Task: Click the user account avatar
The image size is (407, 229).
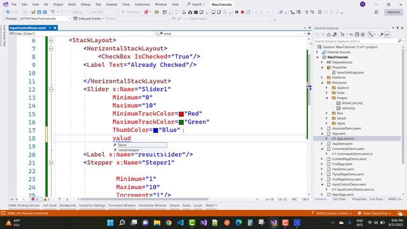Action: (362, 4)
